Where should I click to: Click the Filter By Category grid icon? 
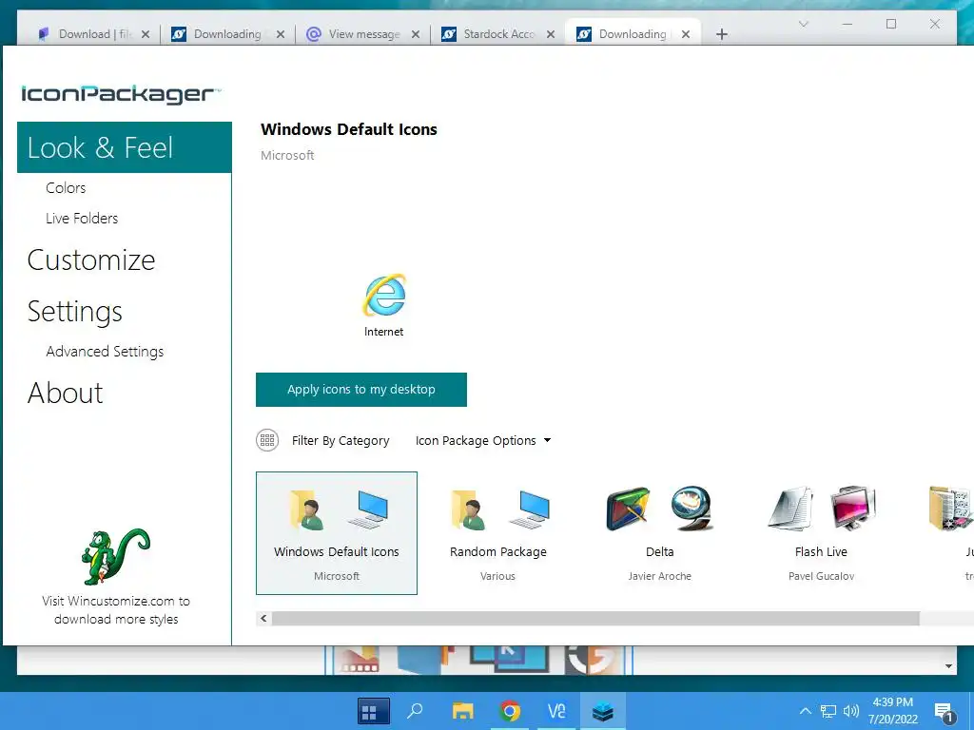click(x=267, y=440)
